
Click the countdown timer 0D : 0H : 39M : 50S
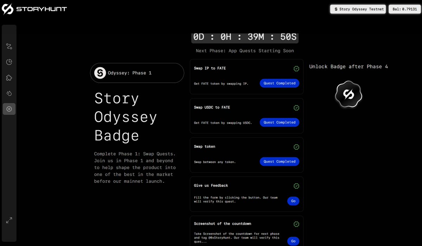tap(245, 37)
